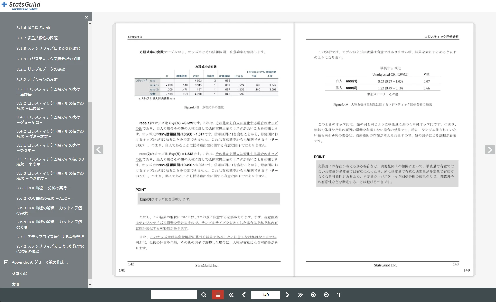The image size is (496, 302).
Task: Jump to the first page with double-left arrow
Action: [x=231, y=295]
